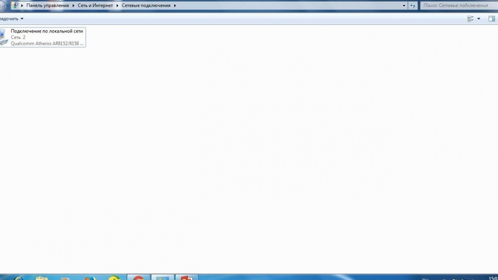Expand the arrow after Сеть и Интернет breadcrumb
Viewport: 498px width, 280px height.
(117, 5)
